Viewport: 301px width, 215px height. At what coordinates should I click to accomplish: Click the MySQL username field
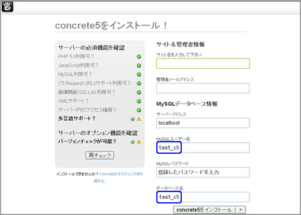click(203, 147)
